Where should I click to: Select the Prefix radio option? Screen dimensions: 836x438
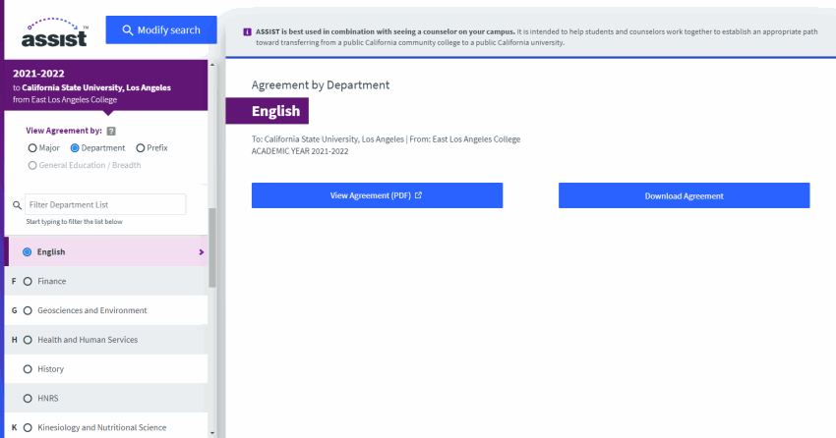point(141,148)
